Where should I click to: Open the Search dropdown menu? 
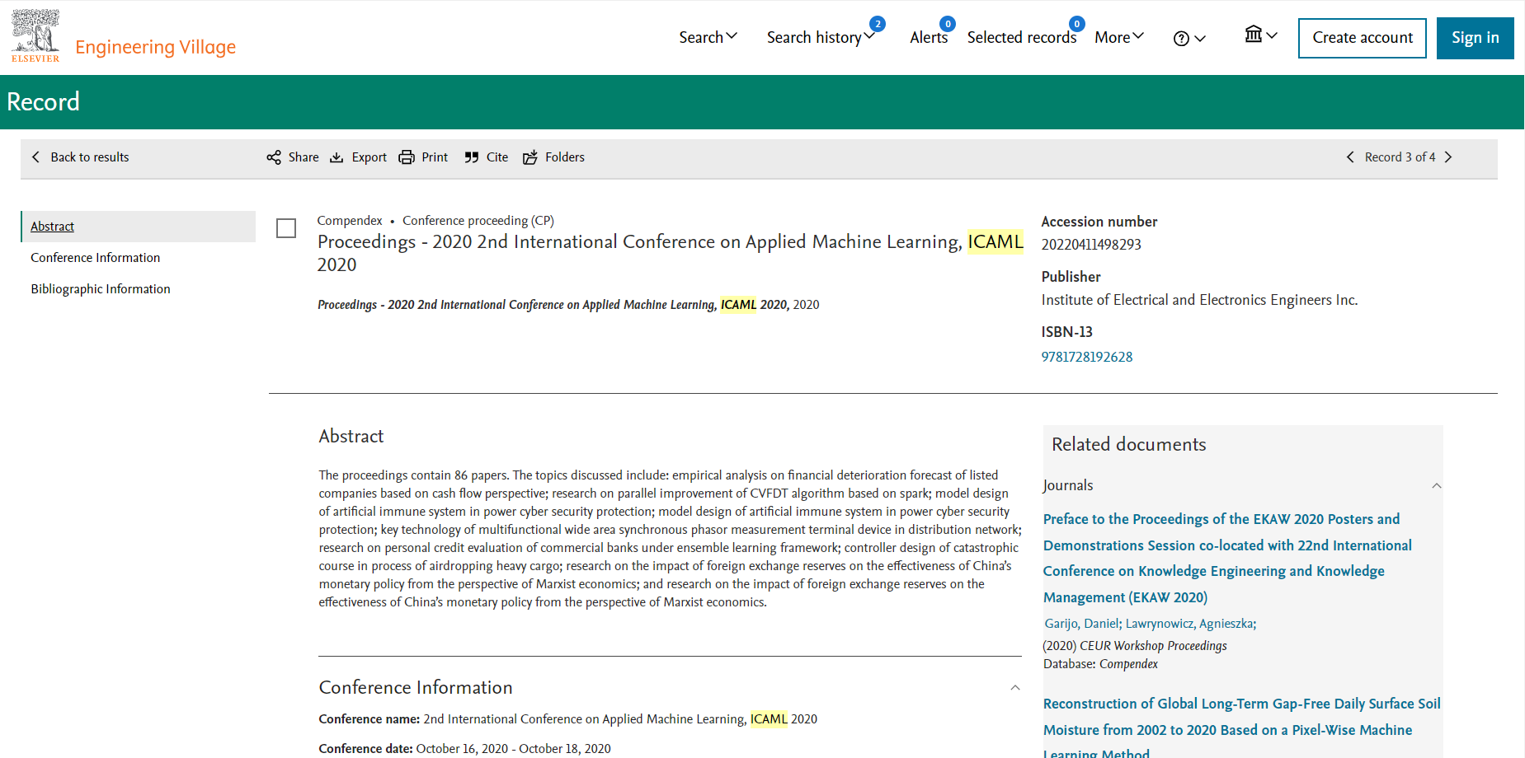[x=708, y=37]
